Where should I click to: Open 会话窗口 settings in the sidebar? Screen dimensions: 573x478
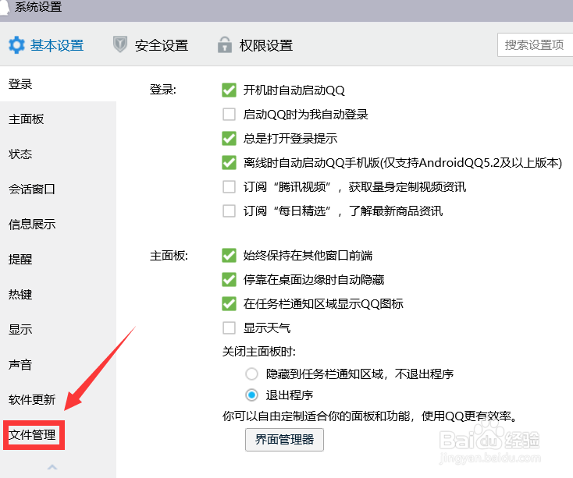[32, 189]
